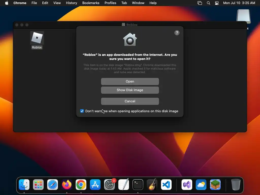Image resolution: width=260 pixels, height=195 pixels.
Task: Open the View menu
Action: pyautogui.click(x=57, y=3)
